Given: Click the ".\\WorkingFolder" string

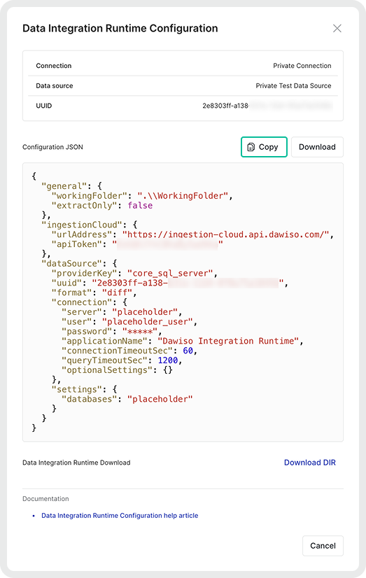Looking at the screenshot, I should click(183, 196).
